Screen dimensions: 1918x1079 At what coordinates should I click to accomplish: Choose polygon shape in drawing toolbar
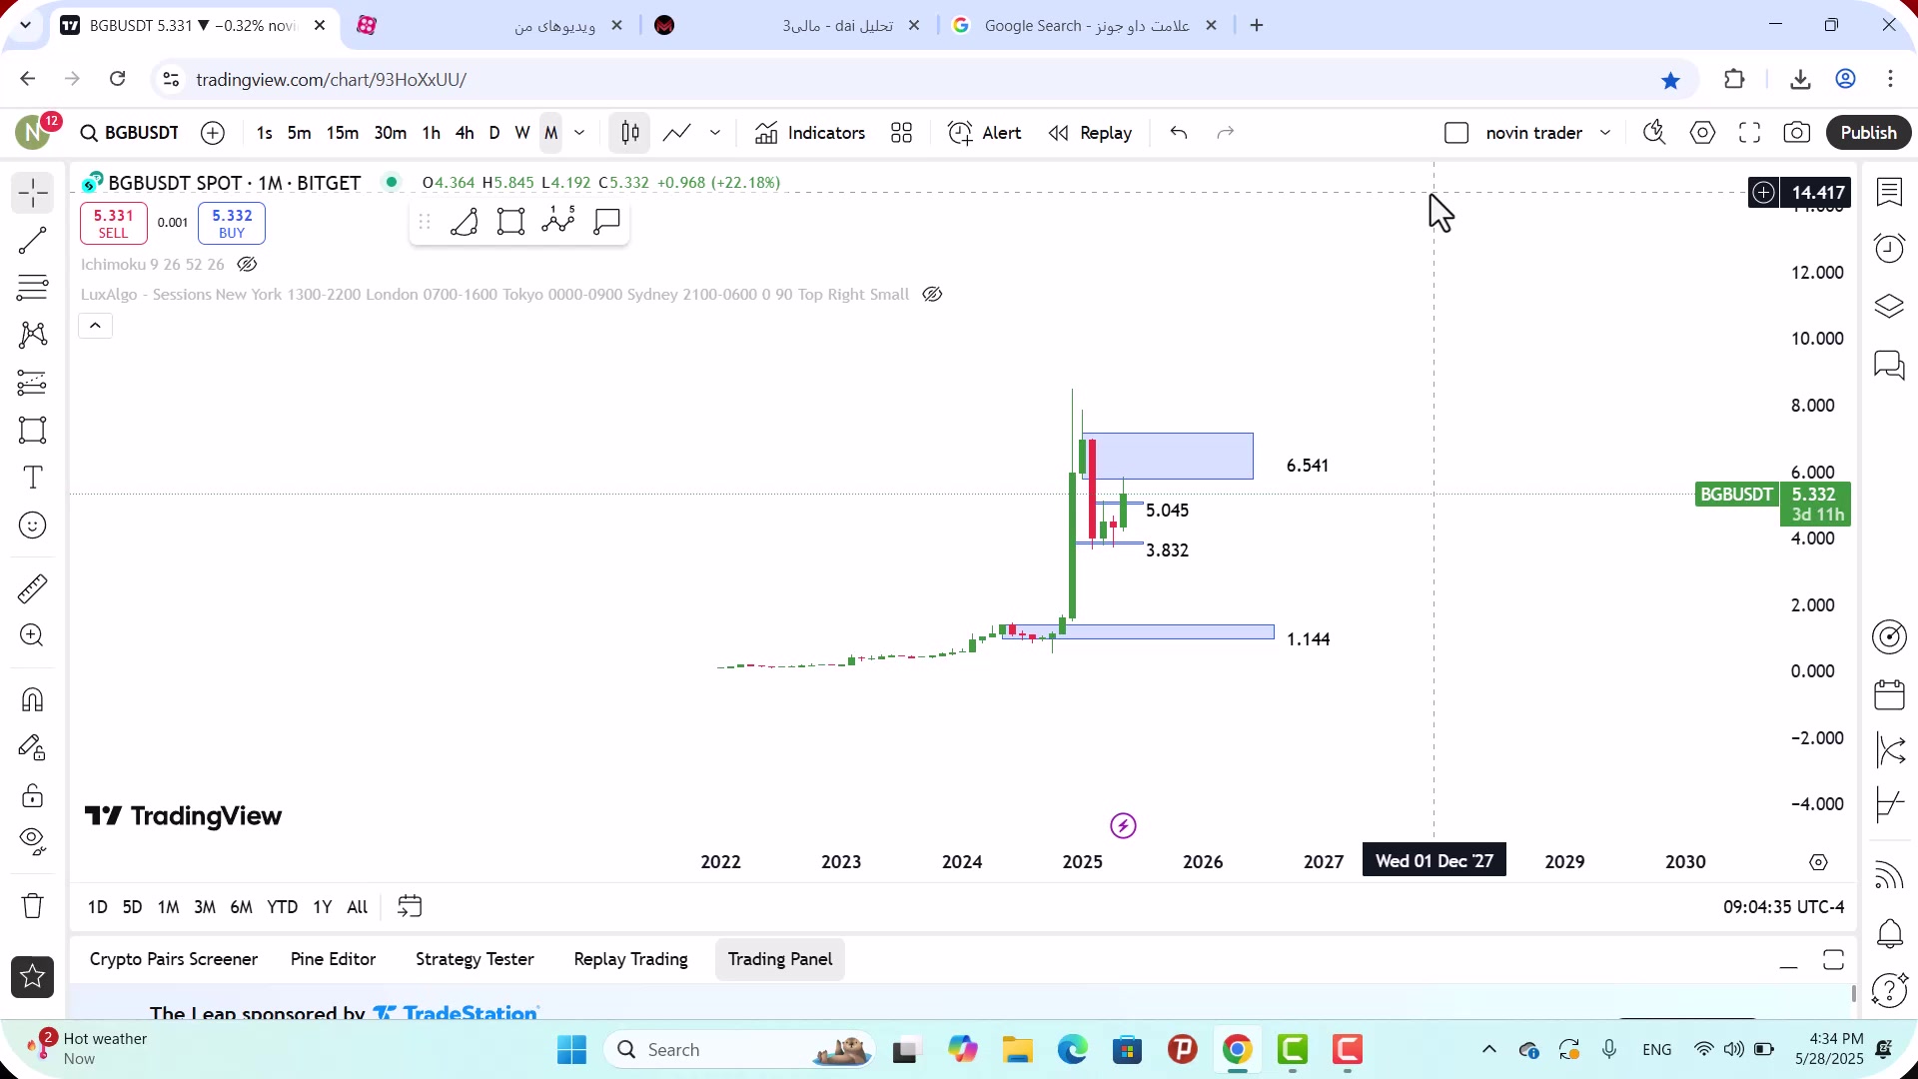click(x=464, y=222)
